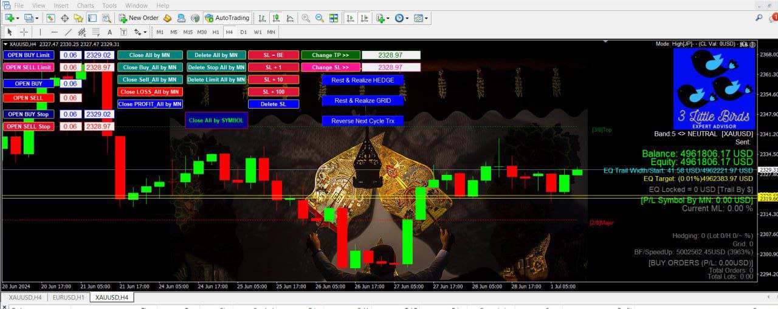Select the Text label 'A' tool
The height and width of the screenshot is (309, 778).
point(109,32)
